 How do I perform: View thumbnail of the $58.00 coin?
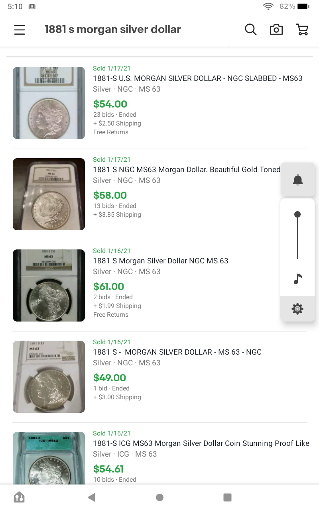click(x=49, y=194)
